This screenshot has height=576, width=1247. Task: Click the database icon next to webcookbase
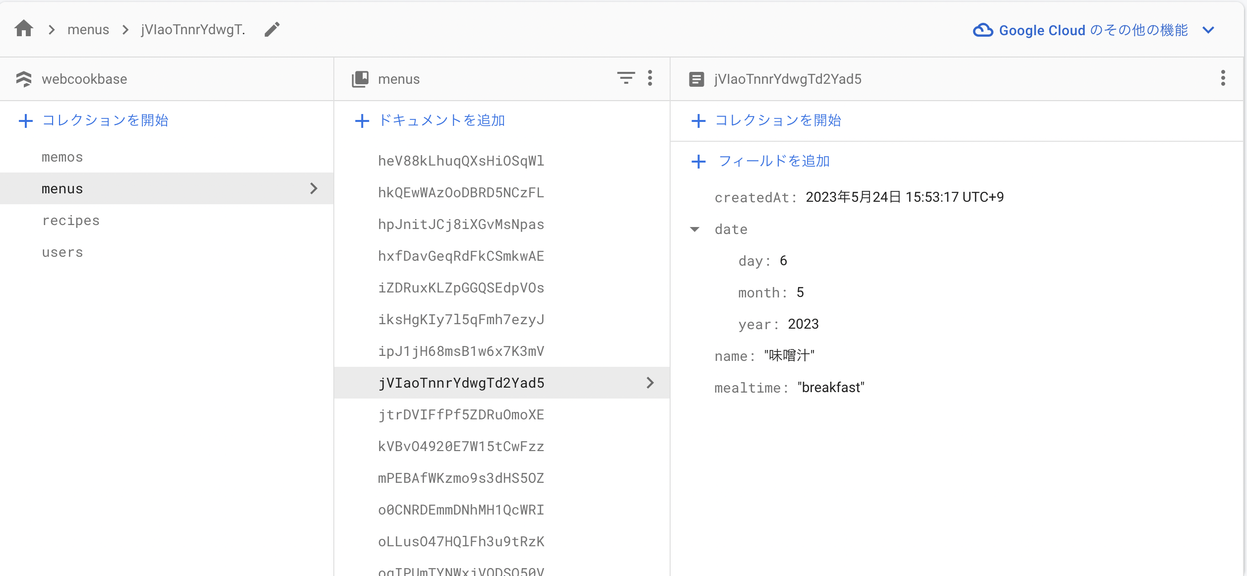point(24,78)
